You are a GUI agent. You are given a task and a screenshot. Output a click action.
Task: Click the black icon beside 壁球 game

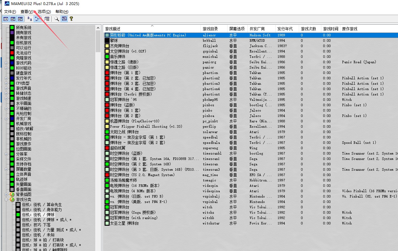(107, 40)
